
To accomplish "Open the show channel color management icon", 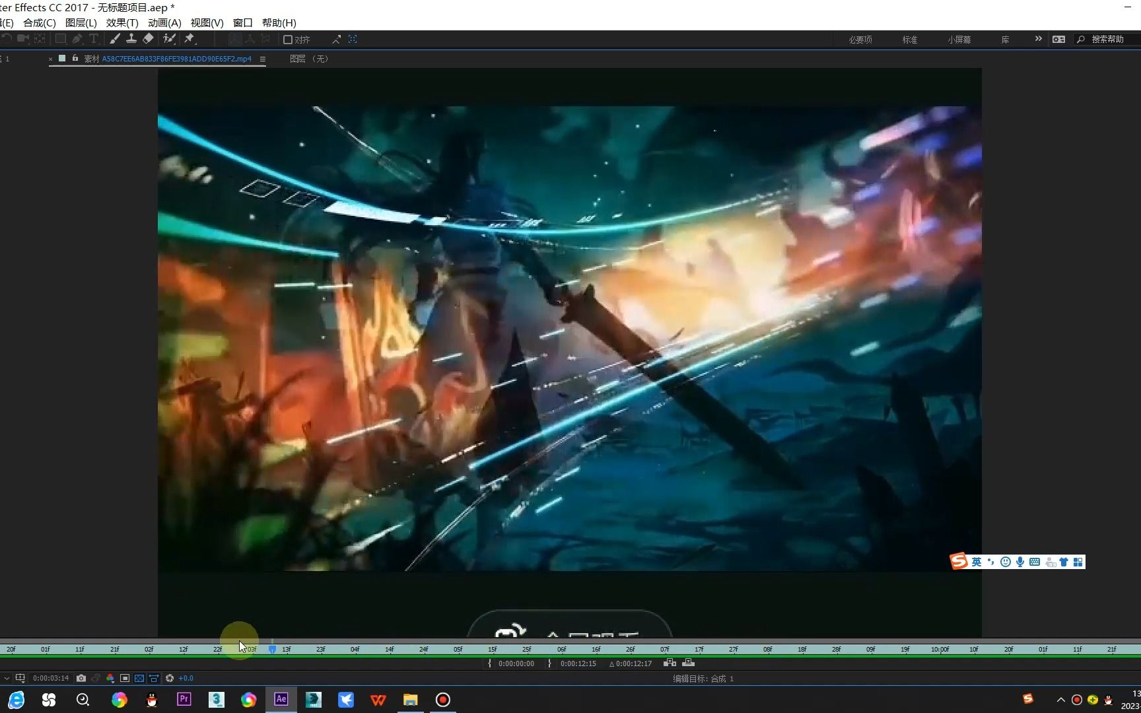I will tap(110, 678).
